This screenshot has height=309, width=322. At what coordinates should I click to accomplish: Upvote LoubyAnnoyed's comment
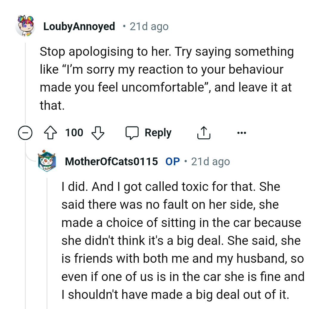click(50, 132)
